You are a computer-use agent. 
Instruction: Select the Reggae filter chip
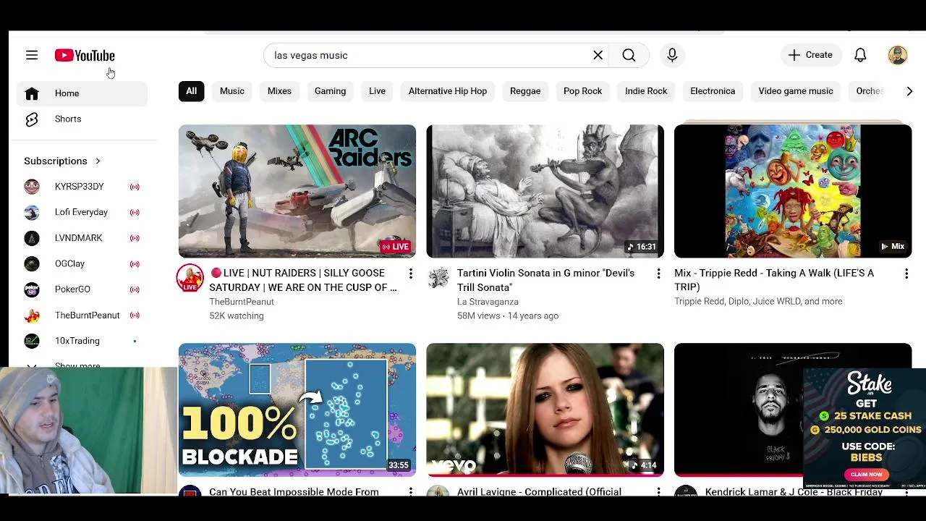click(x=525, y=91)
